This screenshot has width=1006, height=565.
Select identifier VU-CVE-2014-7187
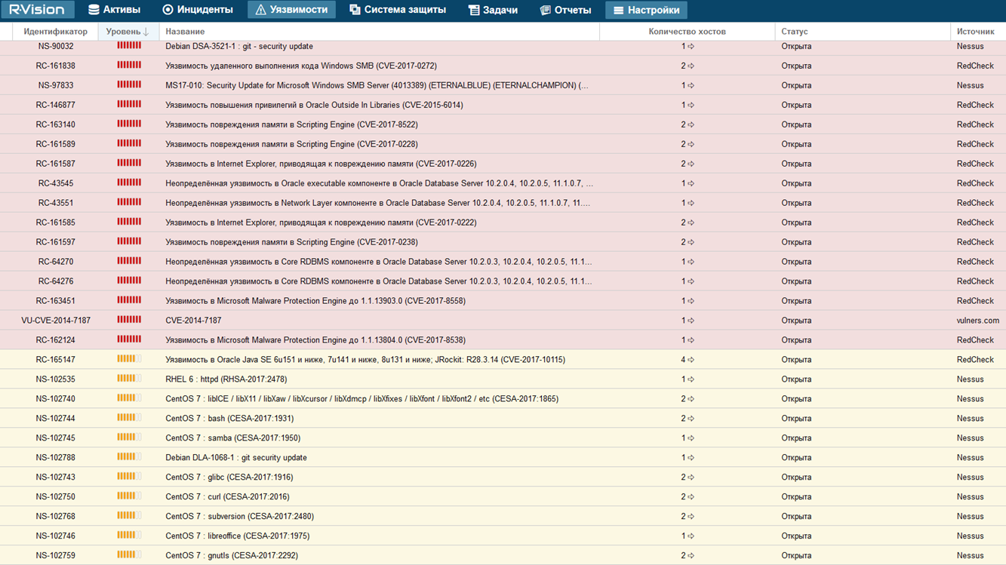coord(56,321)
